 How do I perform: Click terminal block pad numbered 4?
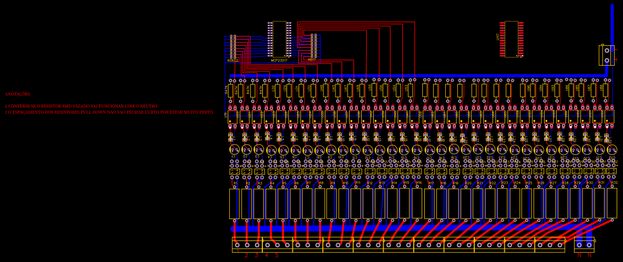[x=268, y=245]
